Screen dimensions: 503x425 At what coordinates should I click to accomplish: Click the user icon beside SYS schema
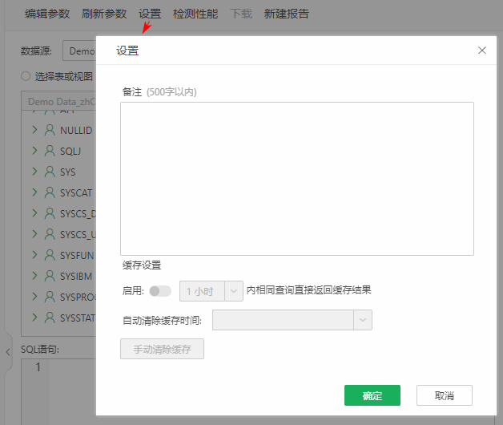pos(50,172)
